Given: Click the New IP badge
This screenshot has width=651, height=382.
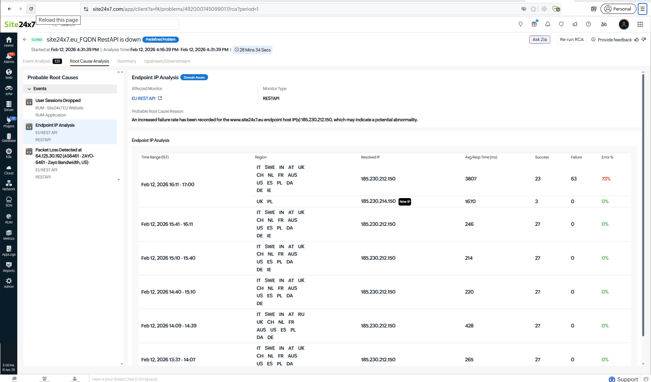Looking at the screenshot, I should [405, 202].
